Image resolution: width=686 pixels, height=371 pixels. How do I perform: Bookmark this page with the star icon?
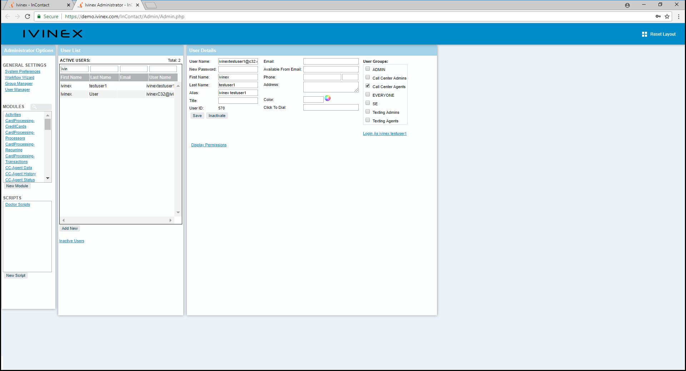click(667, 16)
